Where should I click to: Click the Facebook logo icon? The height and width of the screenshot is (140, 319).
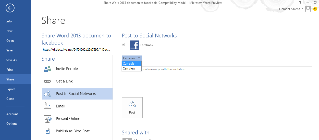pos(134,45)
